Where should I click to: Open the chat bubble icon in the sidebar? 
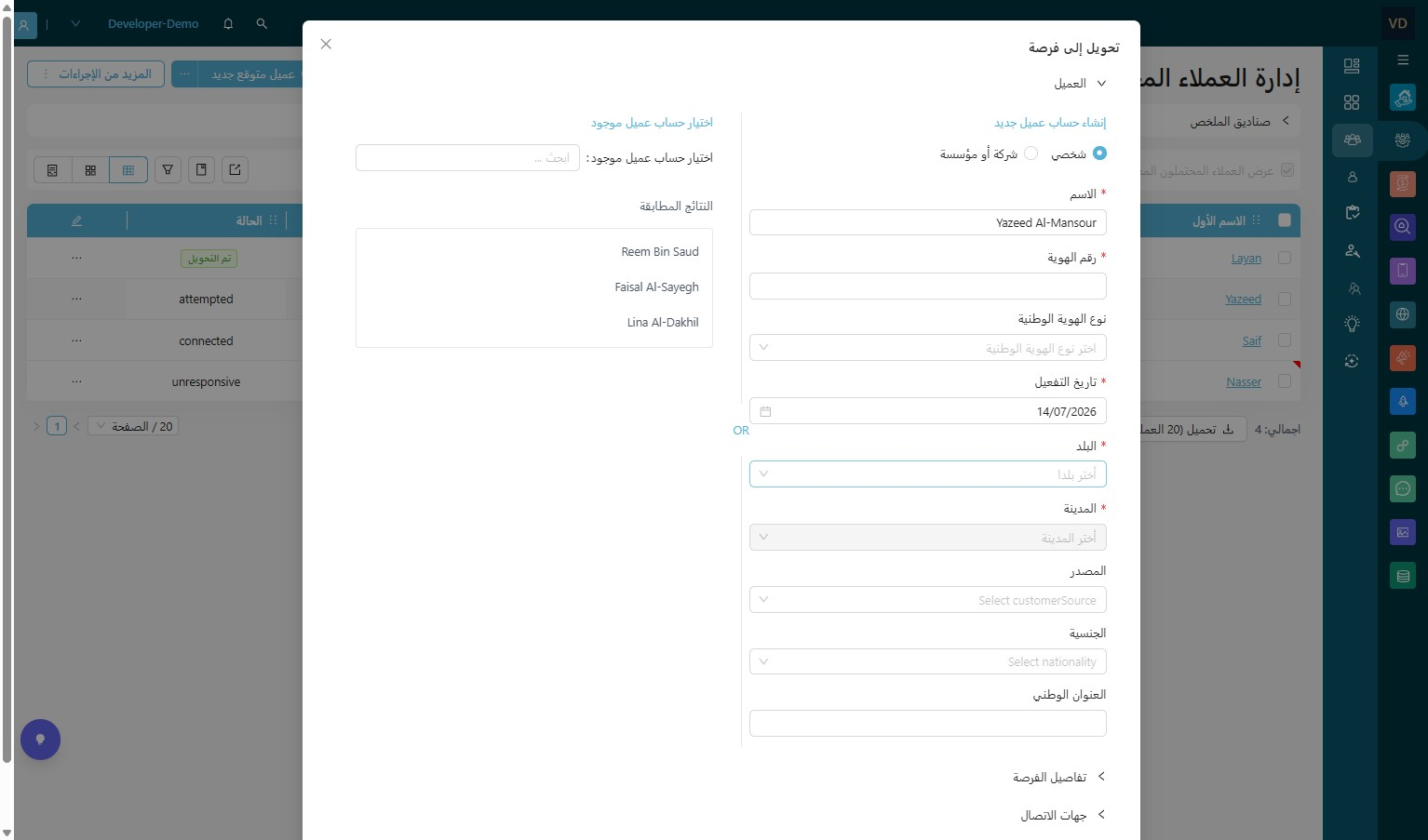coord(1403,488)
